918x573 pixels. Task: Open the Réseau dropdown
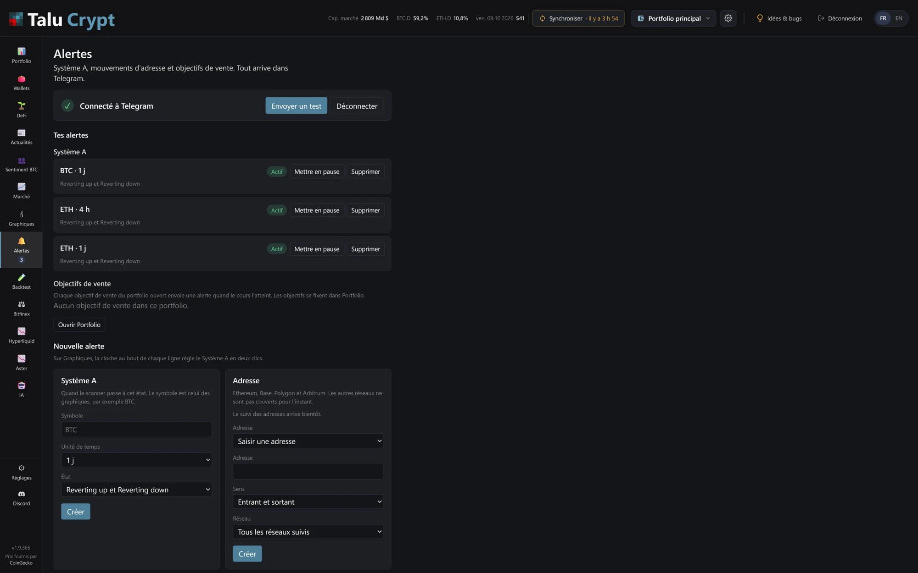click(x=308, y=532)
